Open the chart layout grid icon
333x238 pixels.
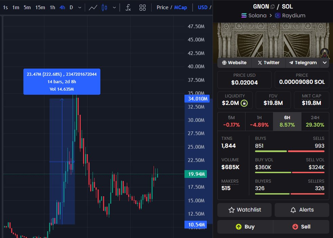click(x=142, y=8)
